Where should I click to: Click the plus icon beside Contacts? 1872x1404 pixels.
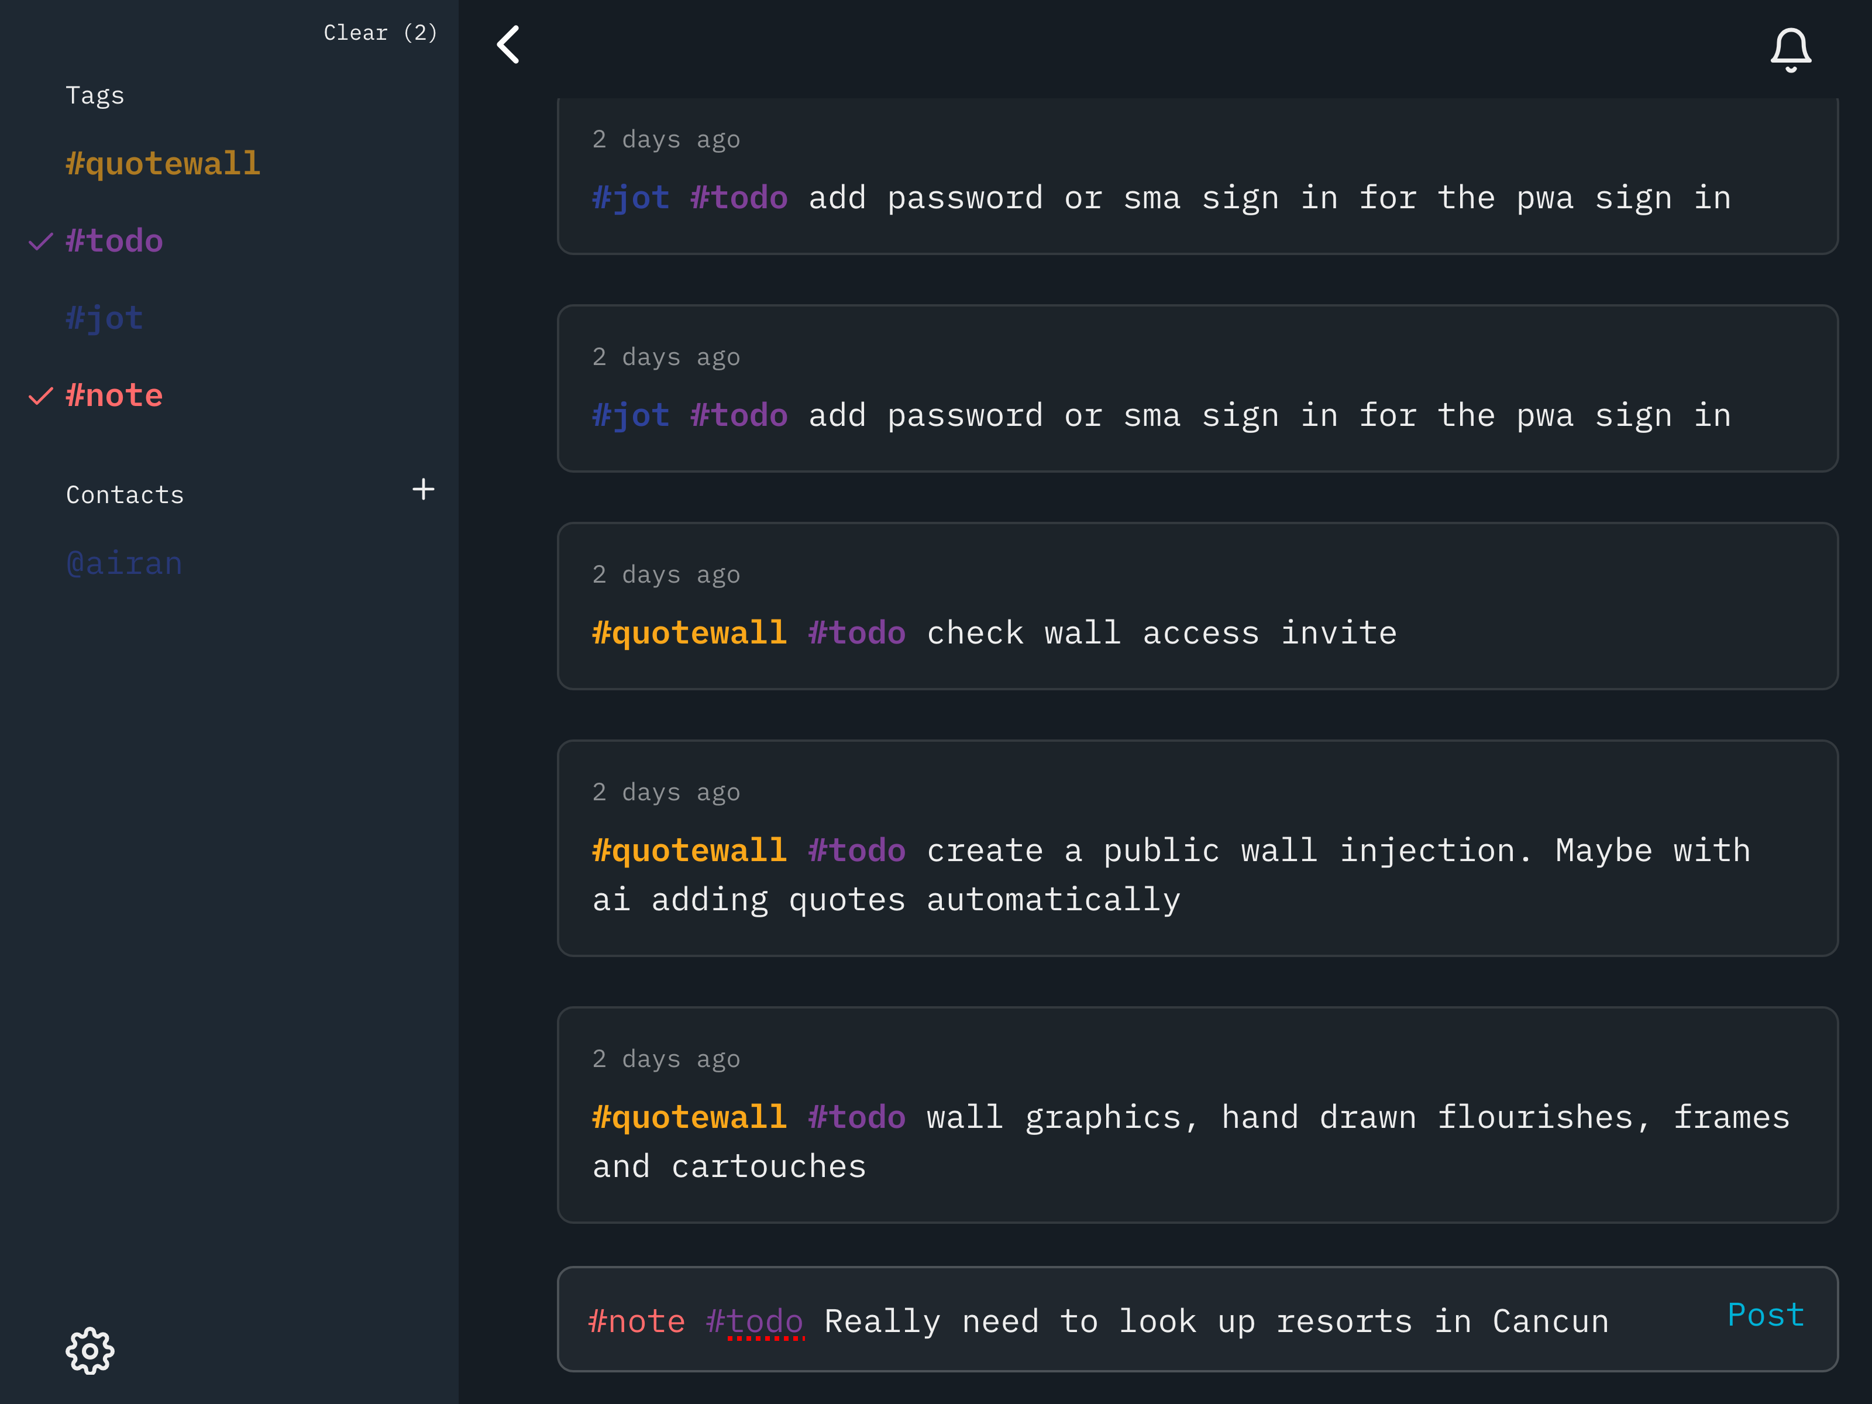point(423,489)
